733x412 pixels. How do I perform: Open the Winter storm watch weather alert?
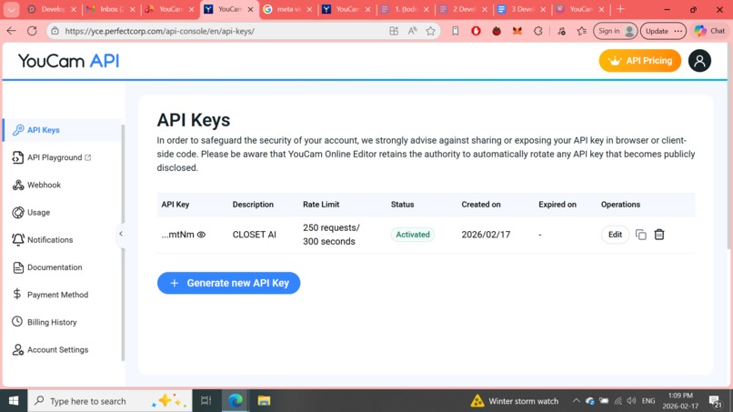[x=515, y=401]
